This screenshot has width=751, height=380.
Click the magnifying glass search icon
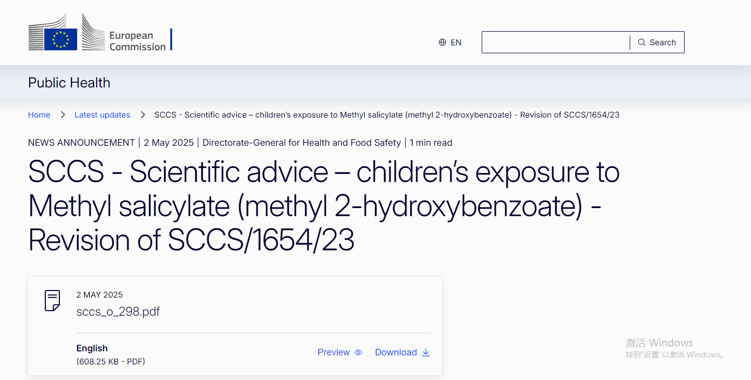click(642, 42)
